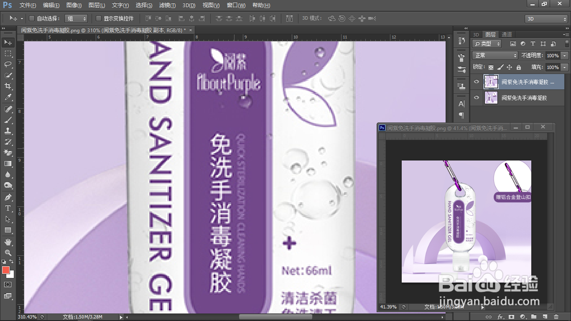The height and width of the screenshot is (321, 571).
Task: Select the Horizontal Type tool
Action: 8,208
